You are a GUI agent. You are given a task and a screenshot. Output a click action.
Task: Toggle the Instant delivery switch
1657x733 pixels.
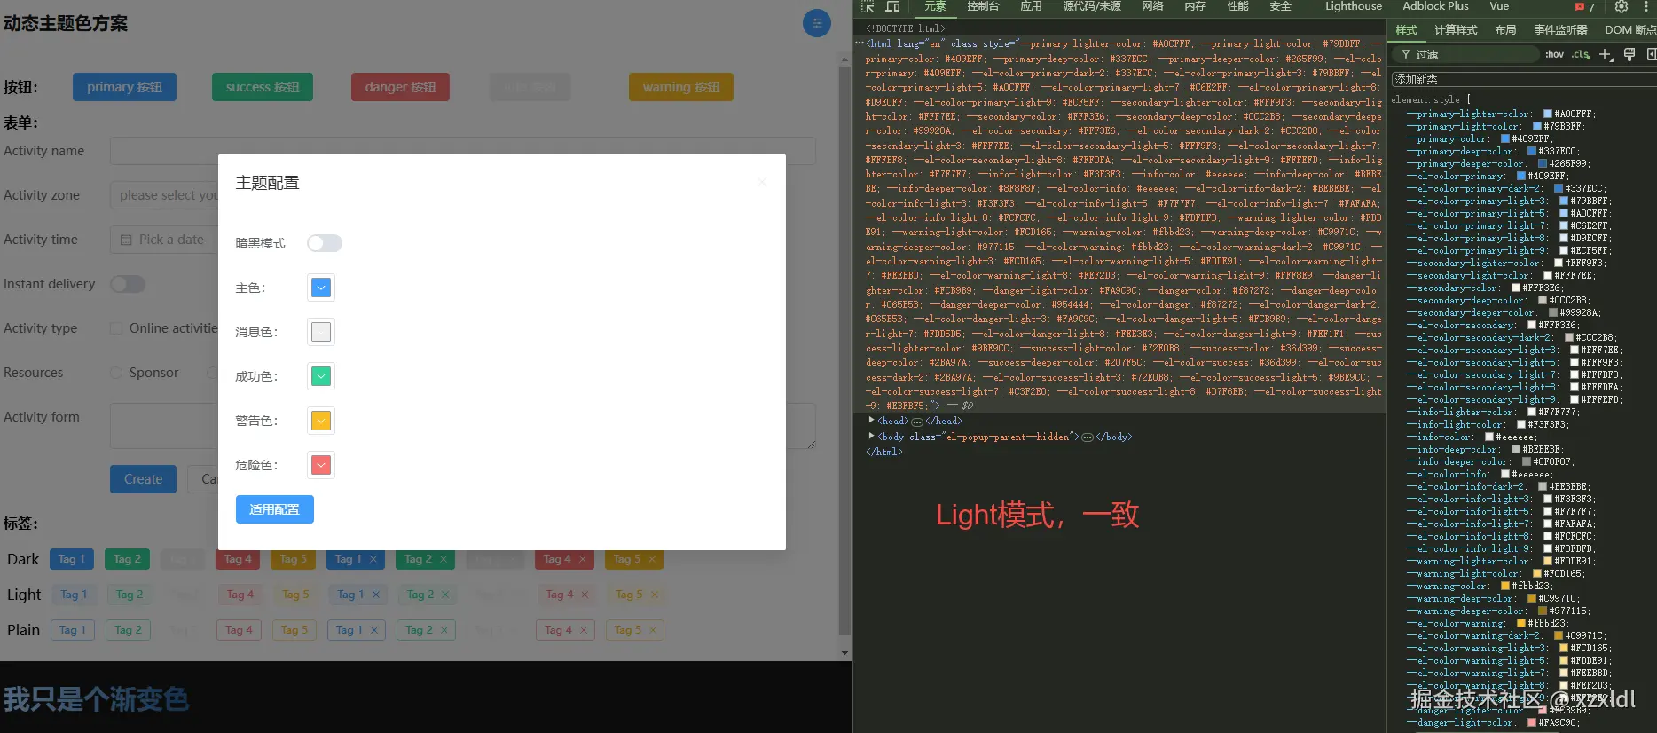[x=128, y=284]
